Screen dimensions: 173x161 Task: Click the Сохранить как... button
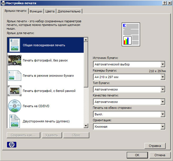click(23, 135)
